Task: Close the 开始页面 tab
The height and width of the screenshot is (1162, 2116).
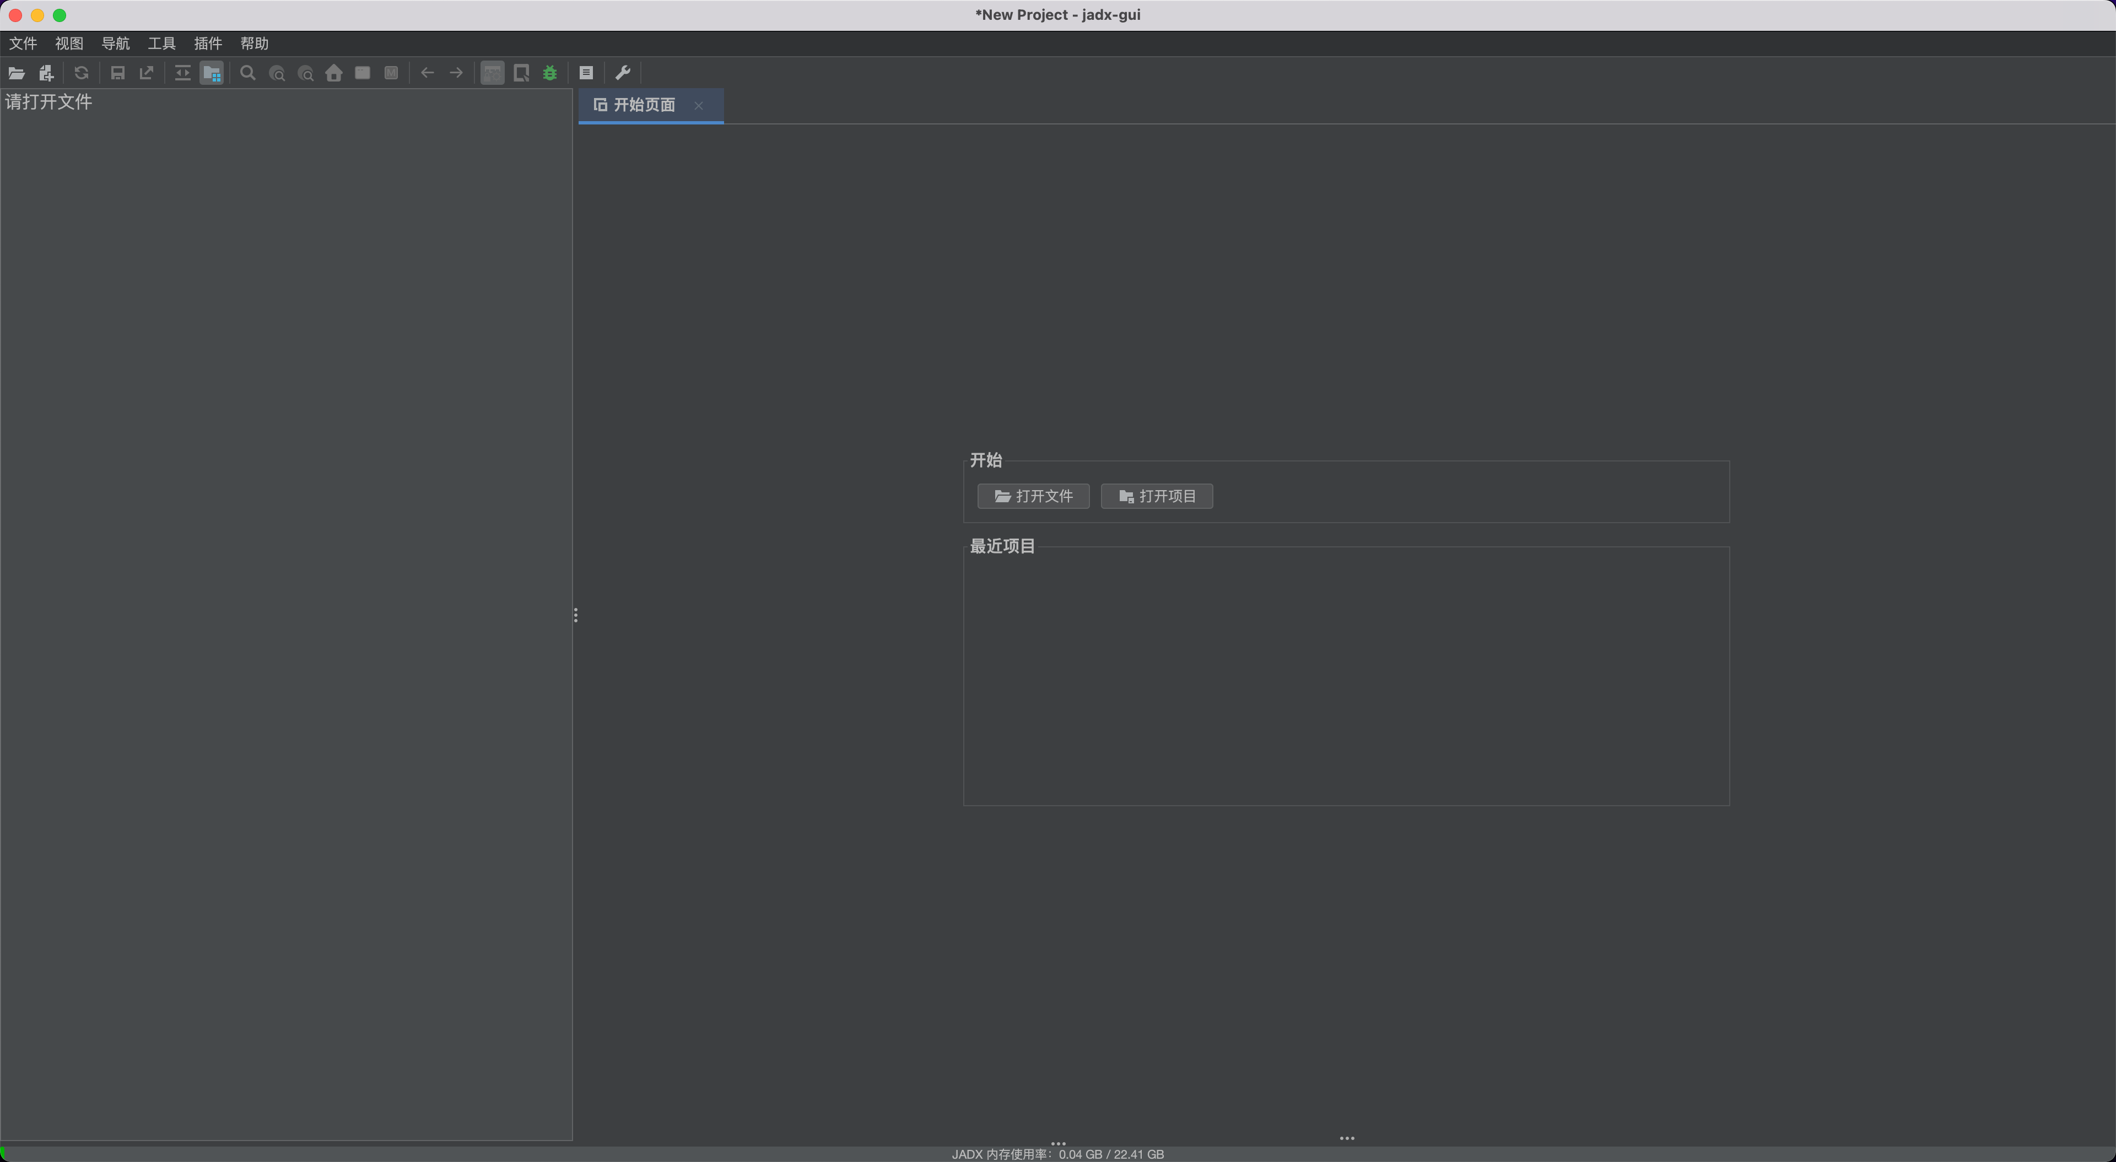Action: [698, 105]
